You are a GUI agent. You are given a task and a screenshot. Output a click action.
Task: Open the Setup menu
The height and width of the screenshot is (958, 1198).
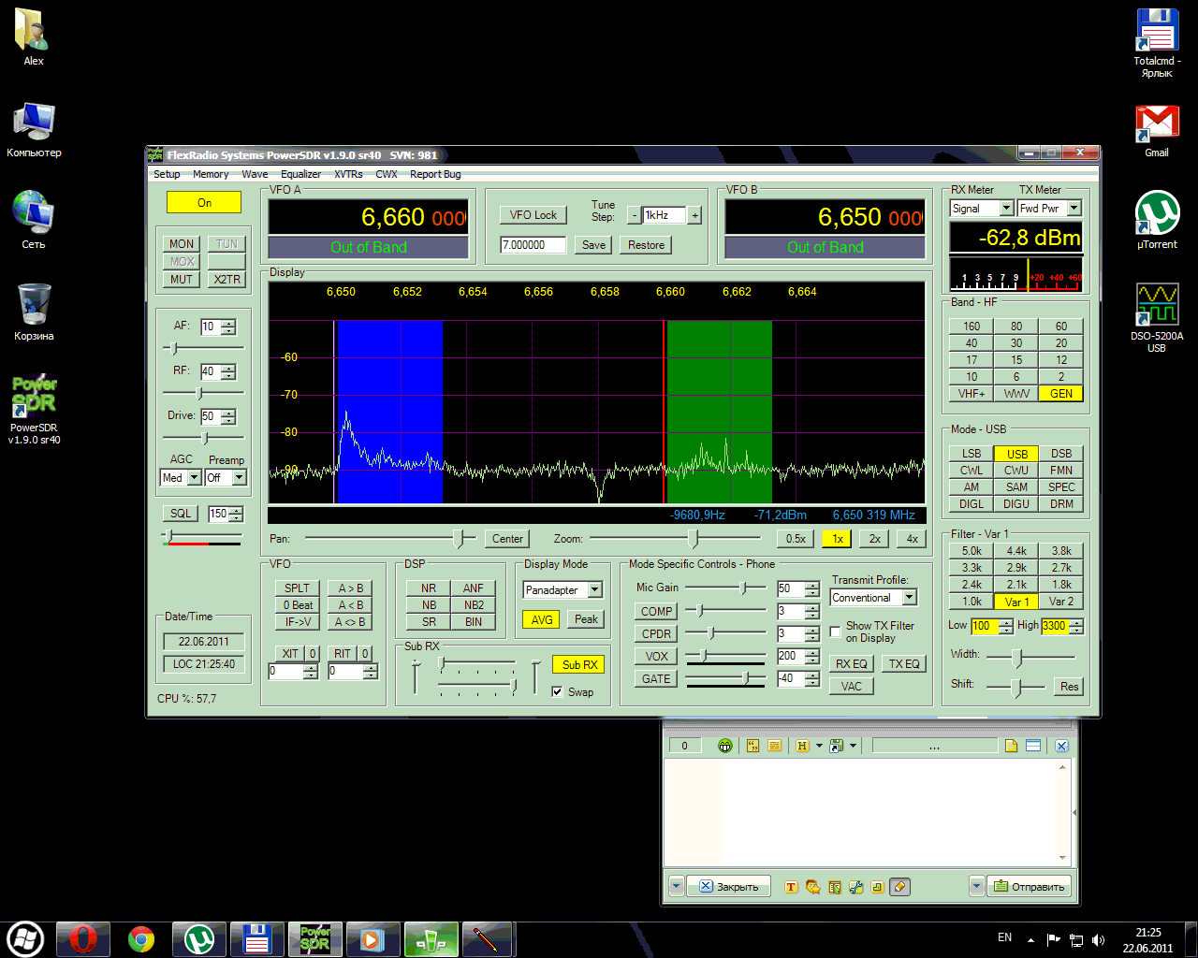point(167,174)
